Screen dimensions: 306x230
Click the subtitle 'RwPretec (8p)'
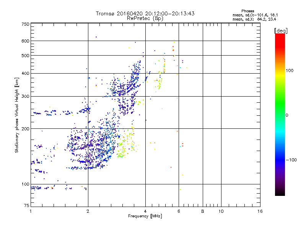coord(145,18)
